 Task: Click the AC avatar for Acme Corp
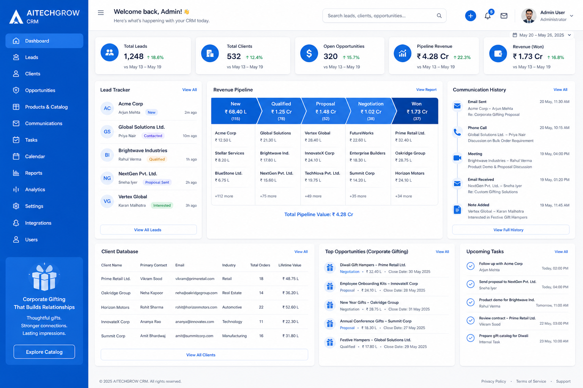pos(107,108)
